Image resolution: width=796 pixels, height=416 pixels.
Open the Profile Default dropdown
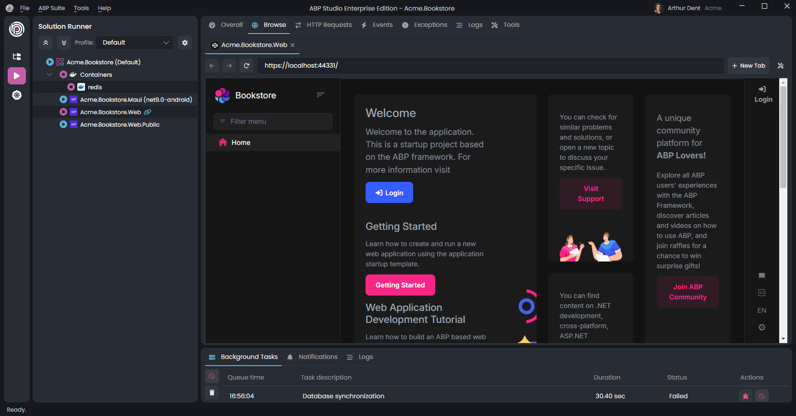coord(135,43)
